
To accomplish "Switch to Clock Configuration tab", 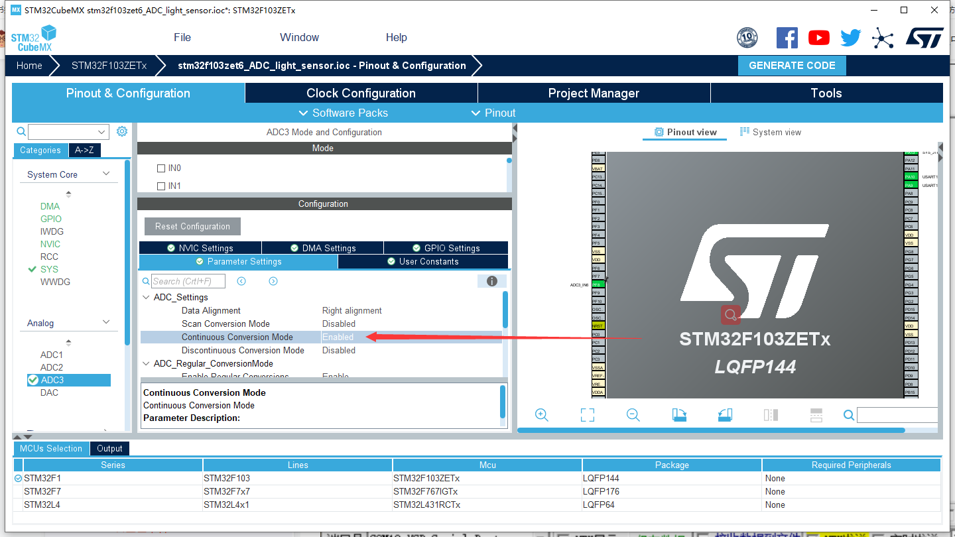I will tap(361, 93).
